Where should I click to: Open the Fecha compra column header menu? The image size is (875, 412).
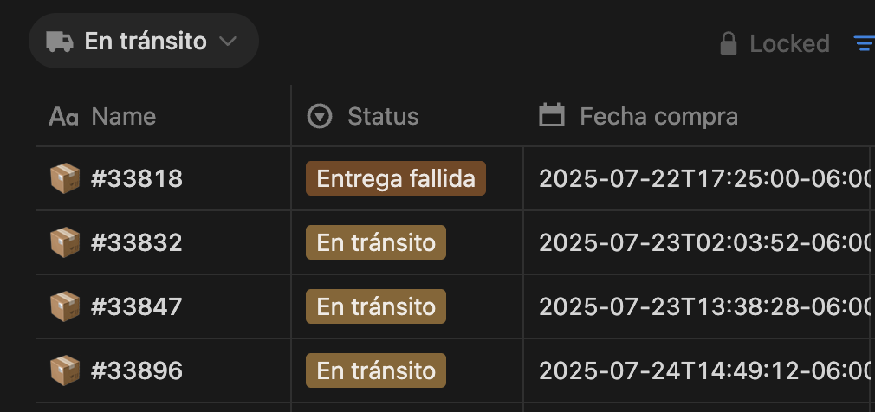pyautogui.click(x=658, y=116)
